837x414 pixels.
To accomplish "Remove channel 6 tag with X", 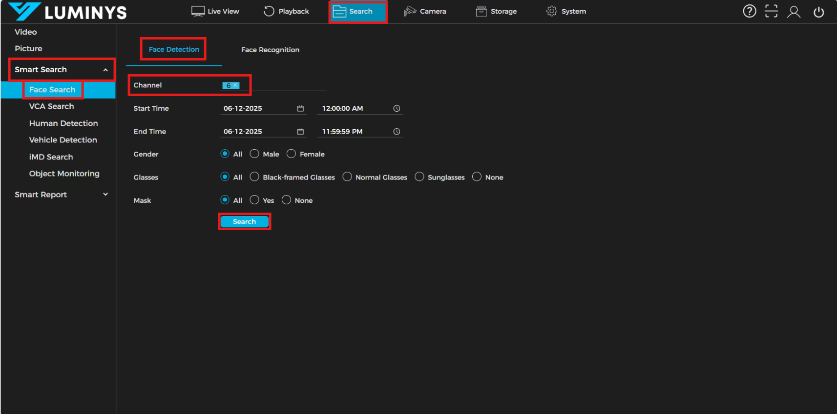I will coord(235,85).
